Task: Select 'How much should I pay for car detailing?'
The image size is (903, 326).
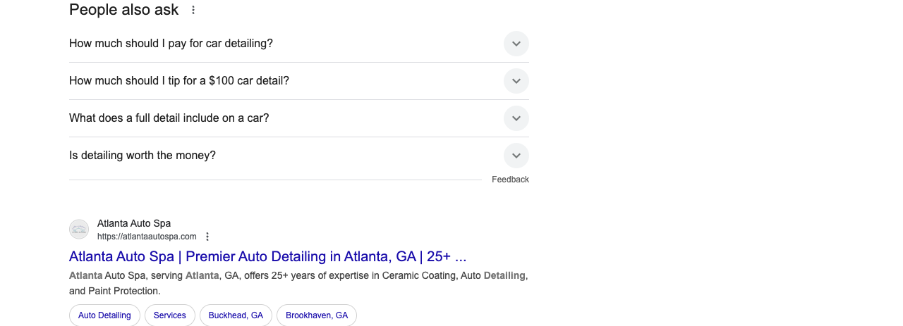Action: 171,44
